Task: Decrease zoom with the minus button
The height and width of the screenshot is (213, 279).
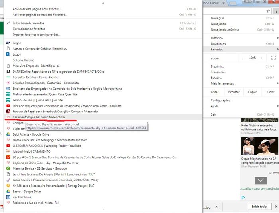Action: 244,58
